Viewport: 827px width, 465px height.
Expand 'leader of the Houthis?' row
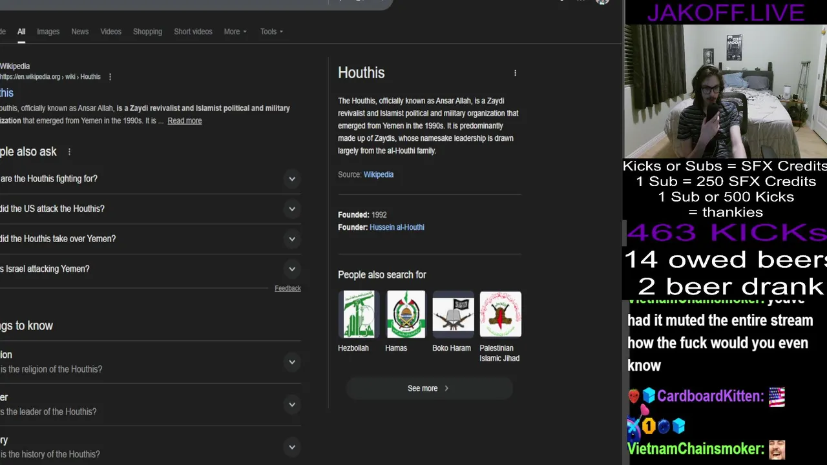click(150, 405)
